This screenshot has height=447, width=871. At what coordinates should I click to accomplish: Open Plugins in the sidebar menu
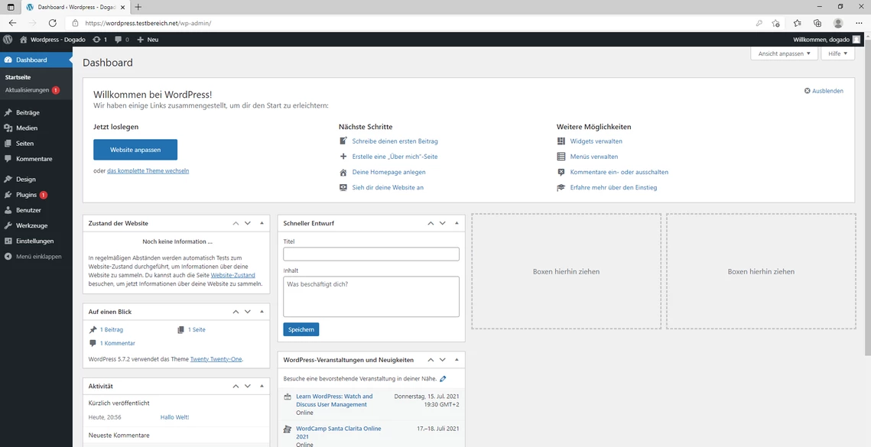click(27, 195)
